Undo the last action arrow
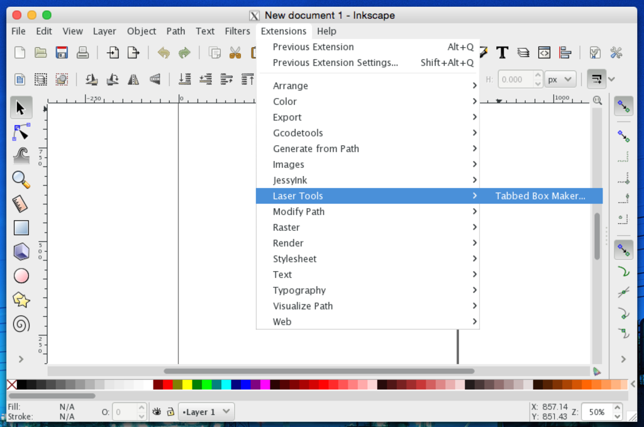The width and height of the screenshot is (644, 427). (164, 53)
